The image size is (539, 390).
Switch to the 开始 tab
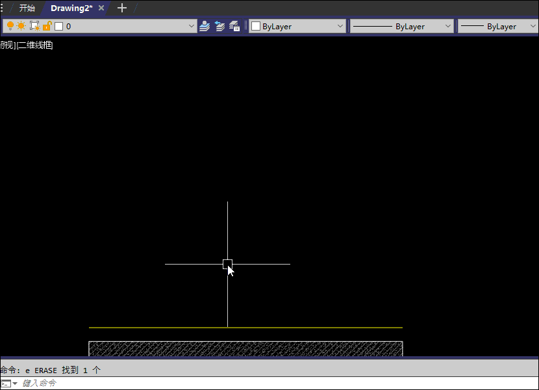(x=27, y=8)
